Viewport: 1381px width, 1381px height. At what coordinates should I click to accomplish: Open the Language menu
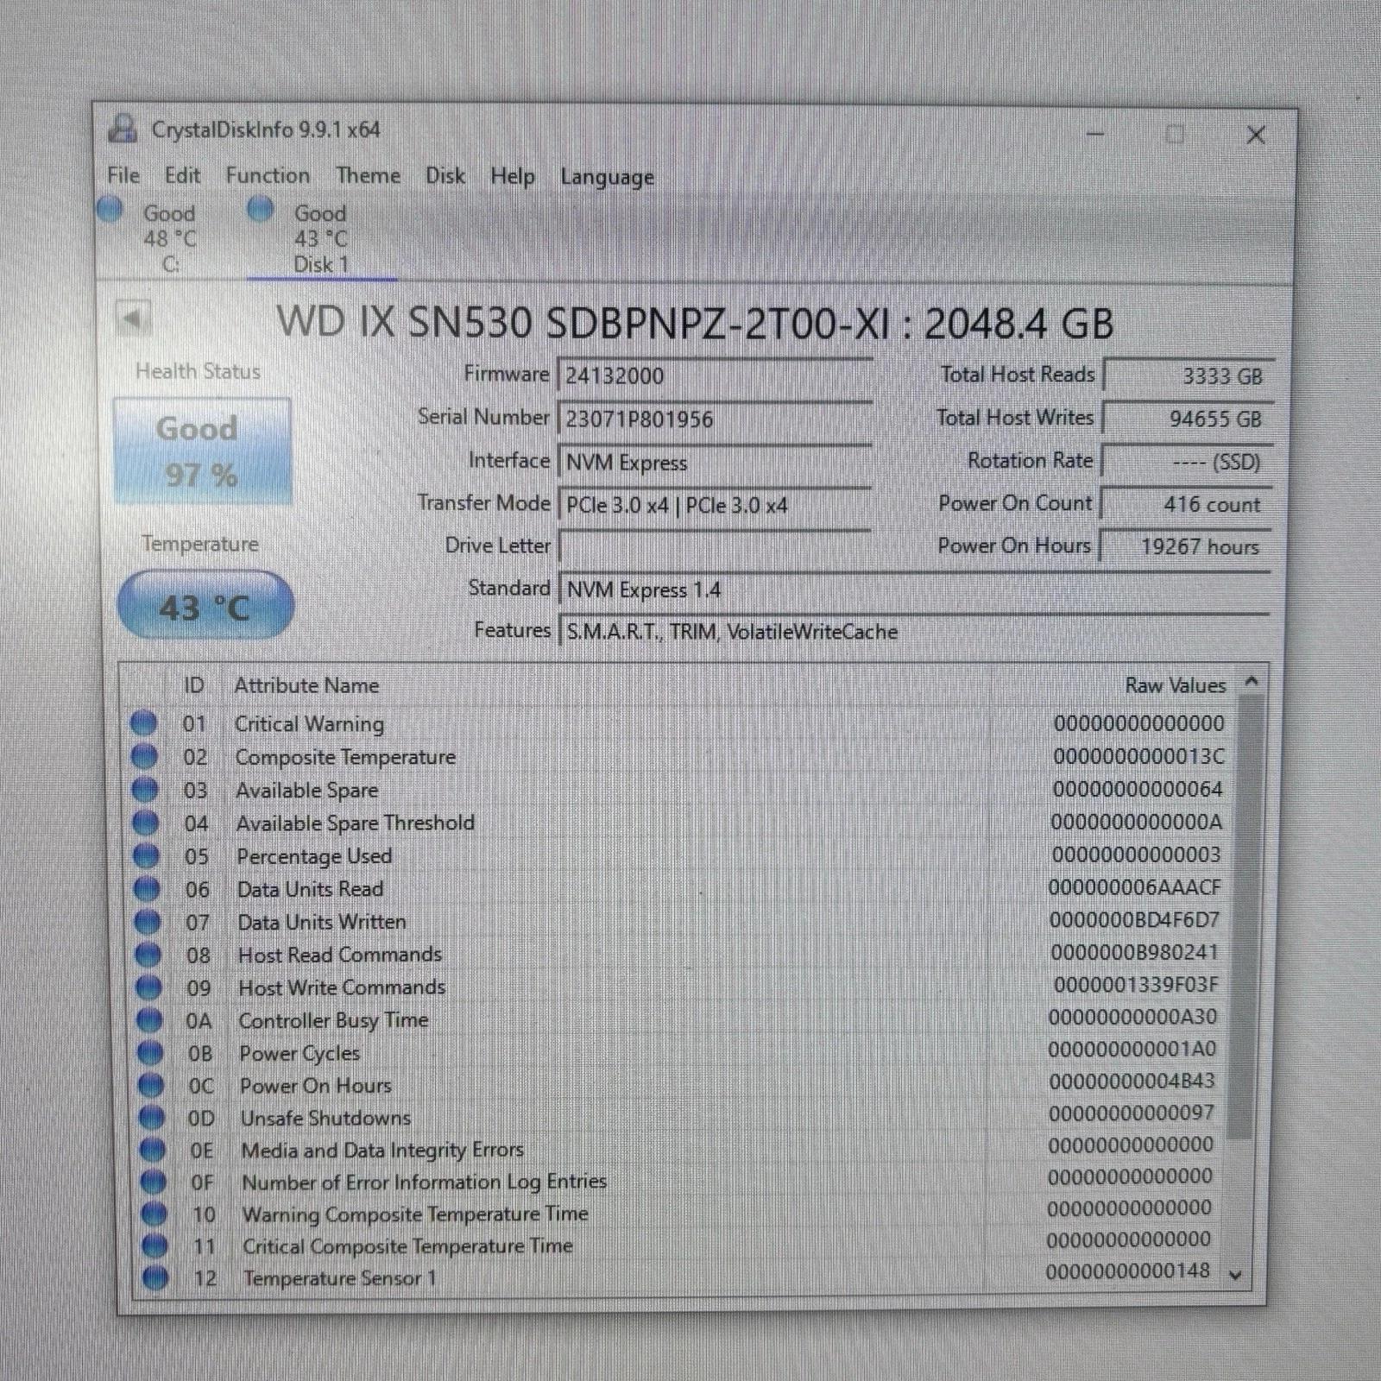(x=607, y=177)
